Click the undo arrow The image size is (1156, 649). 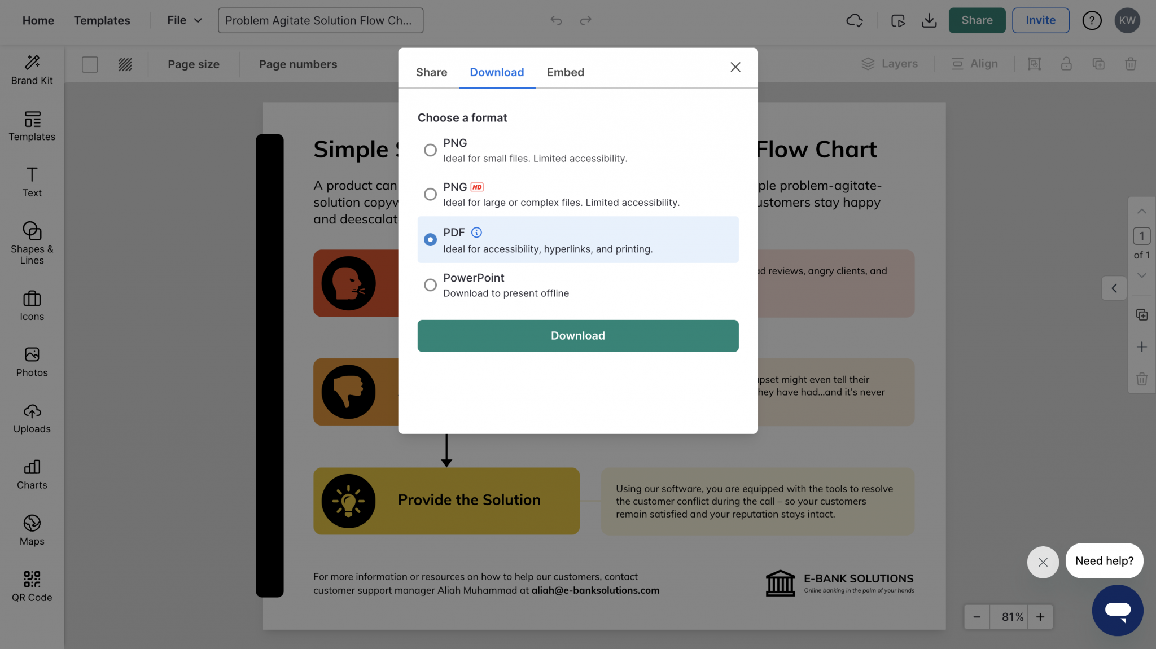click(555, 20)
